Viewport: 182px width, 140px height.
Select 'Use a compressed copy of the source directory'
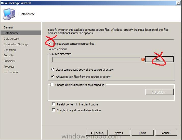pyautogui.click(x=53, y=69)
